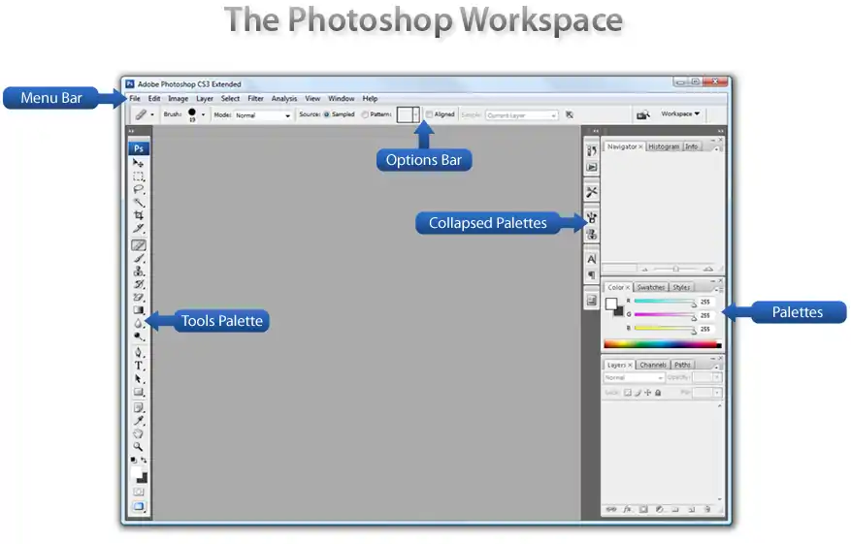Open the Filter menu
The width and height of the screenshot is (851, 544).
pos(255,99)
